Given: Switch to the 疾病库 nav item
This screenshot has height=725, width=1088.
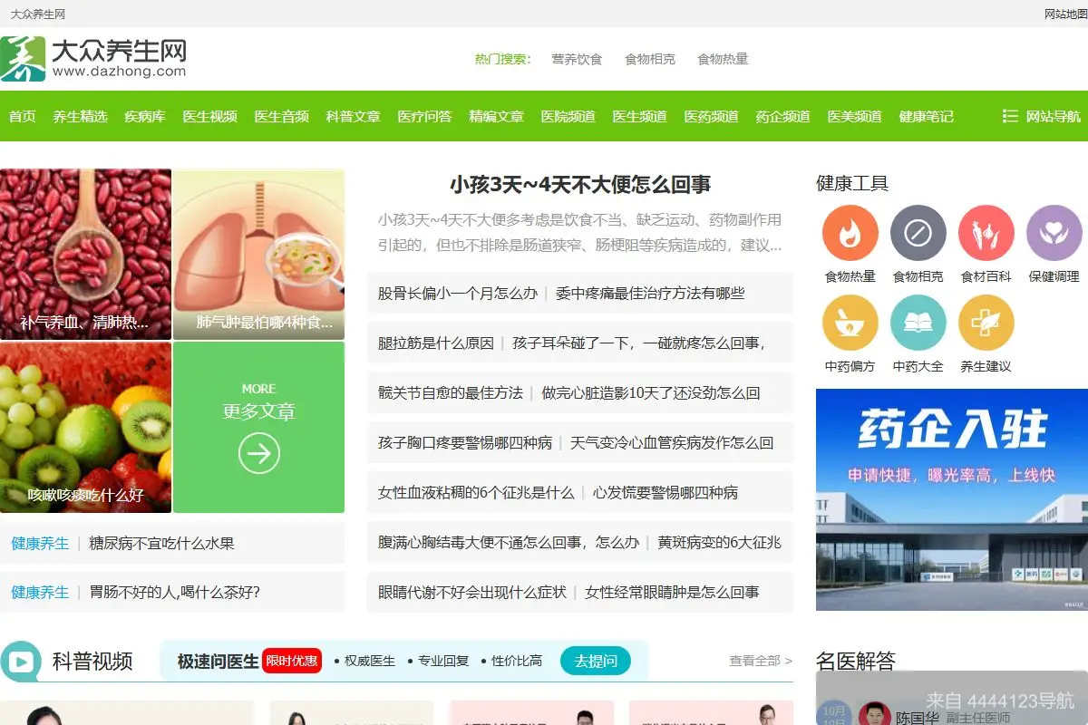Looking at the screenshot, I should coord(145,117).
